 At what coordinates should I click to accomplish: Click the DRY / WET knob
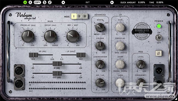[73, 36]
